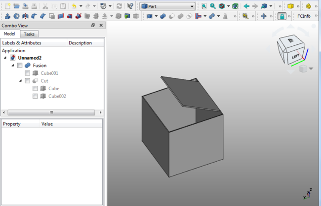Tick the Cube001 checkbox

pyautogui.click(x=28, y=73)
